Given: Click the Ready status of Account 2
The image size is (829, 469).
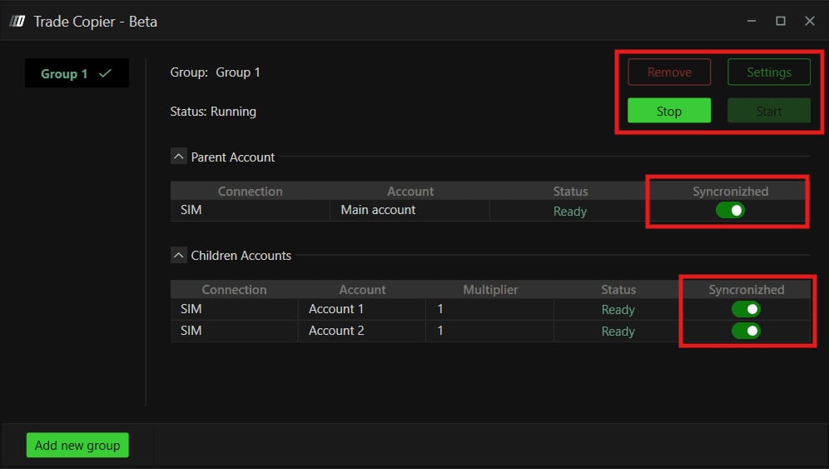Looking at the screenshot, I should tap(618, 332).
